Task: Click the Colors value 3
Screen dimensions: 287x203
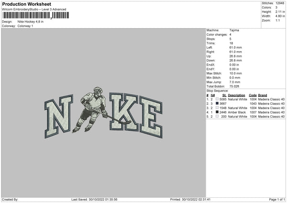Action: [276, 8]
